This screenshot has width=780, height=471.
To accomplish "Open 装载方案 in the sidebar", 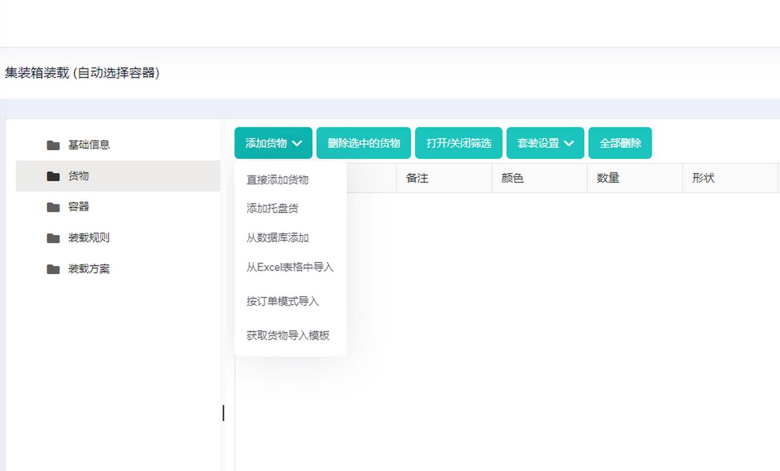I will click(x=118, y=269).
